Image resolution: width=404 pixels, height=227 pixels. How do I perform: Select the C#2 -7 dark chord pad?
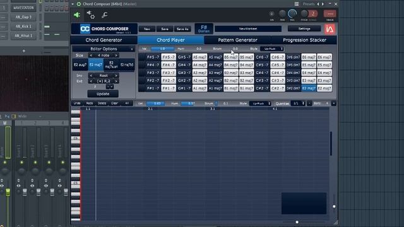262,88
